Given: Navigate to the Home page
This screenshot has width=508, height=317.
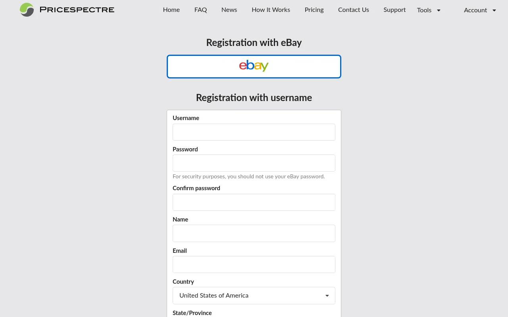Looking at the screenshot, I should click(171, 10).
